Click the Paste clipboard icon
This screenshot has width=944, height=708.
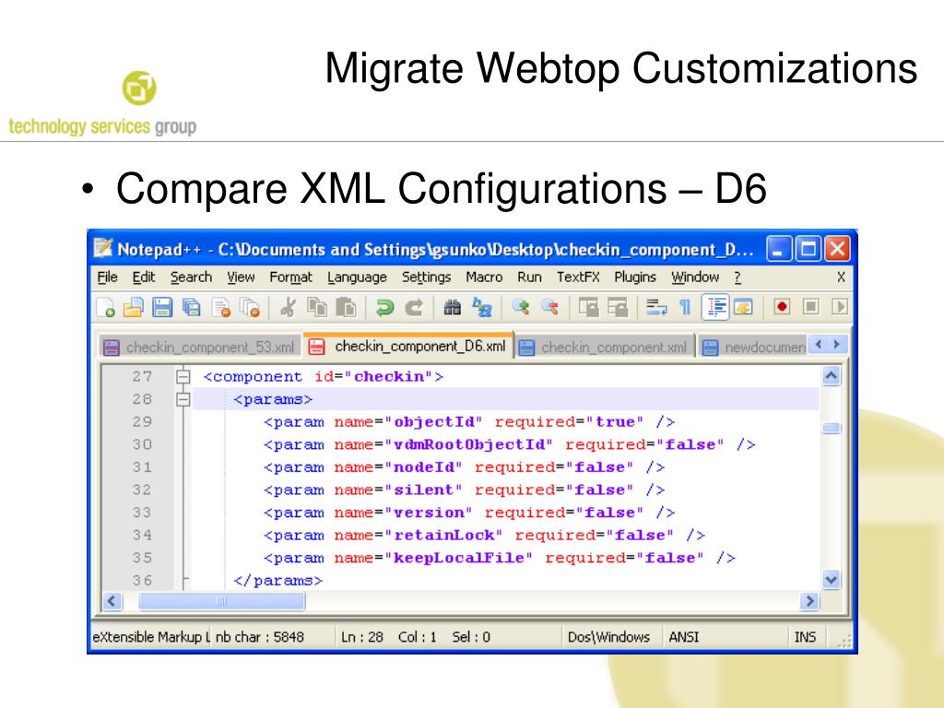click(347, 308)
